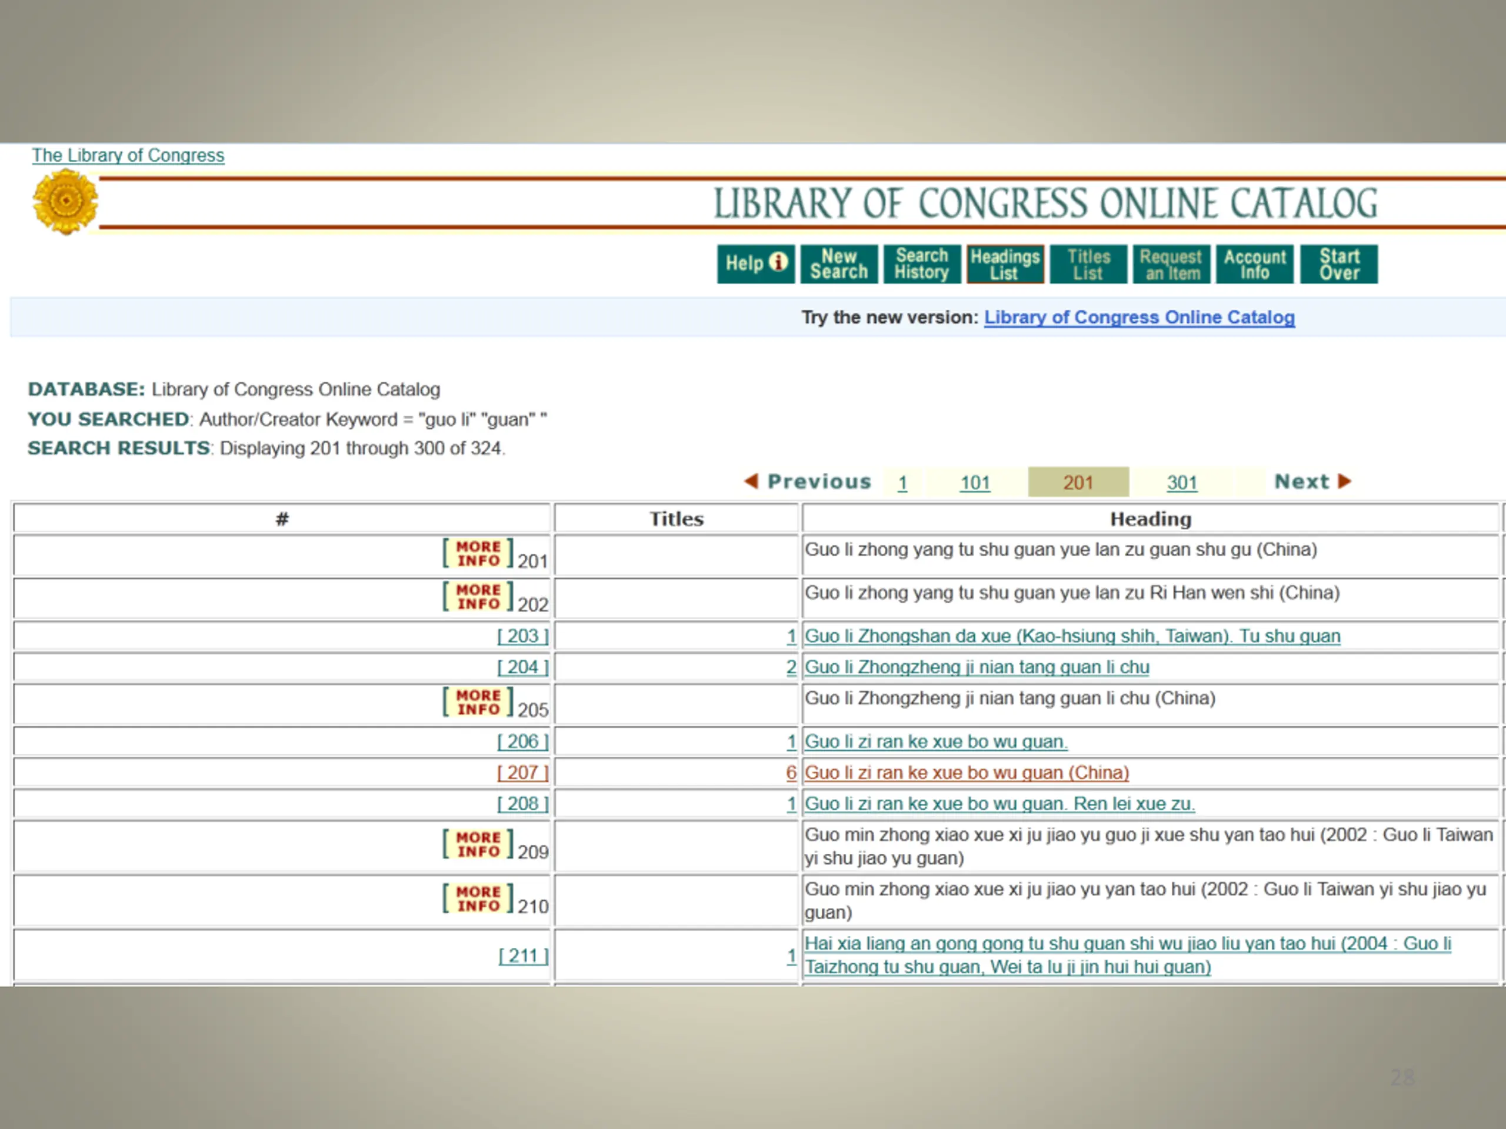
Task: Start a New Search
Action: tap(839, 263)
